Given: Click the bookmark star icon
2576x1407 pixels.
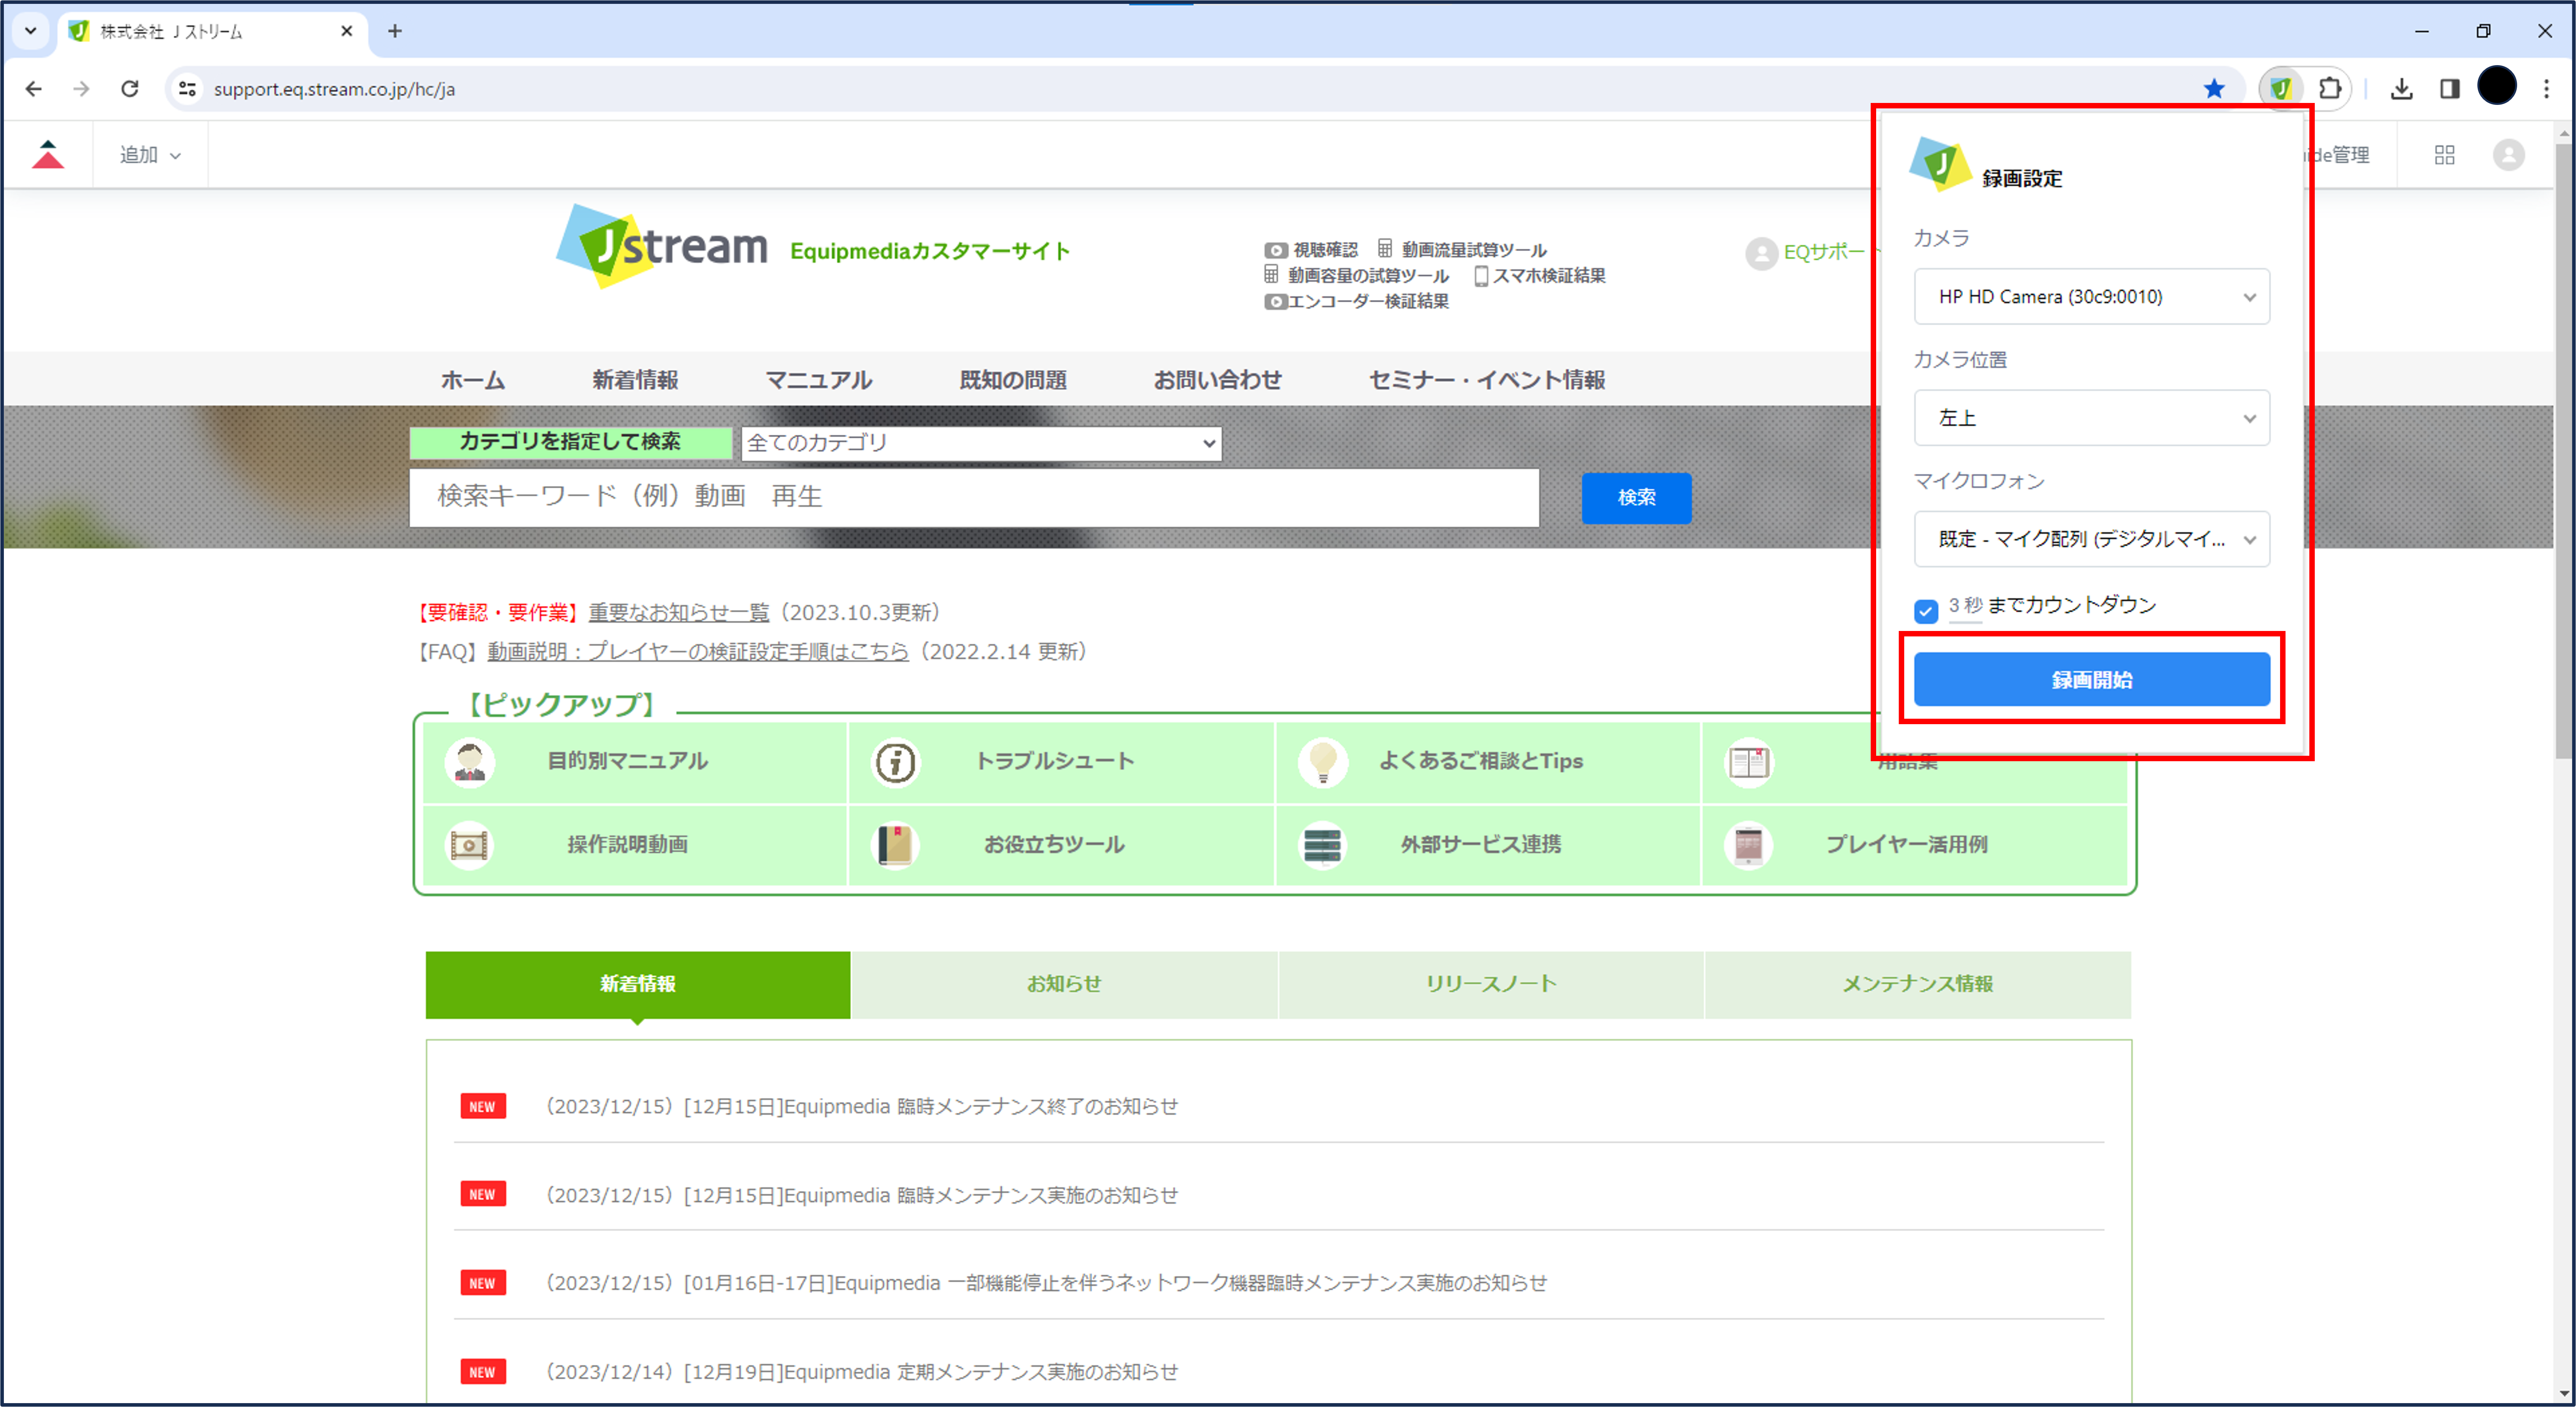Looking at the screenshot, I should (x=2214, y=89).
